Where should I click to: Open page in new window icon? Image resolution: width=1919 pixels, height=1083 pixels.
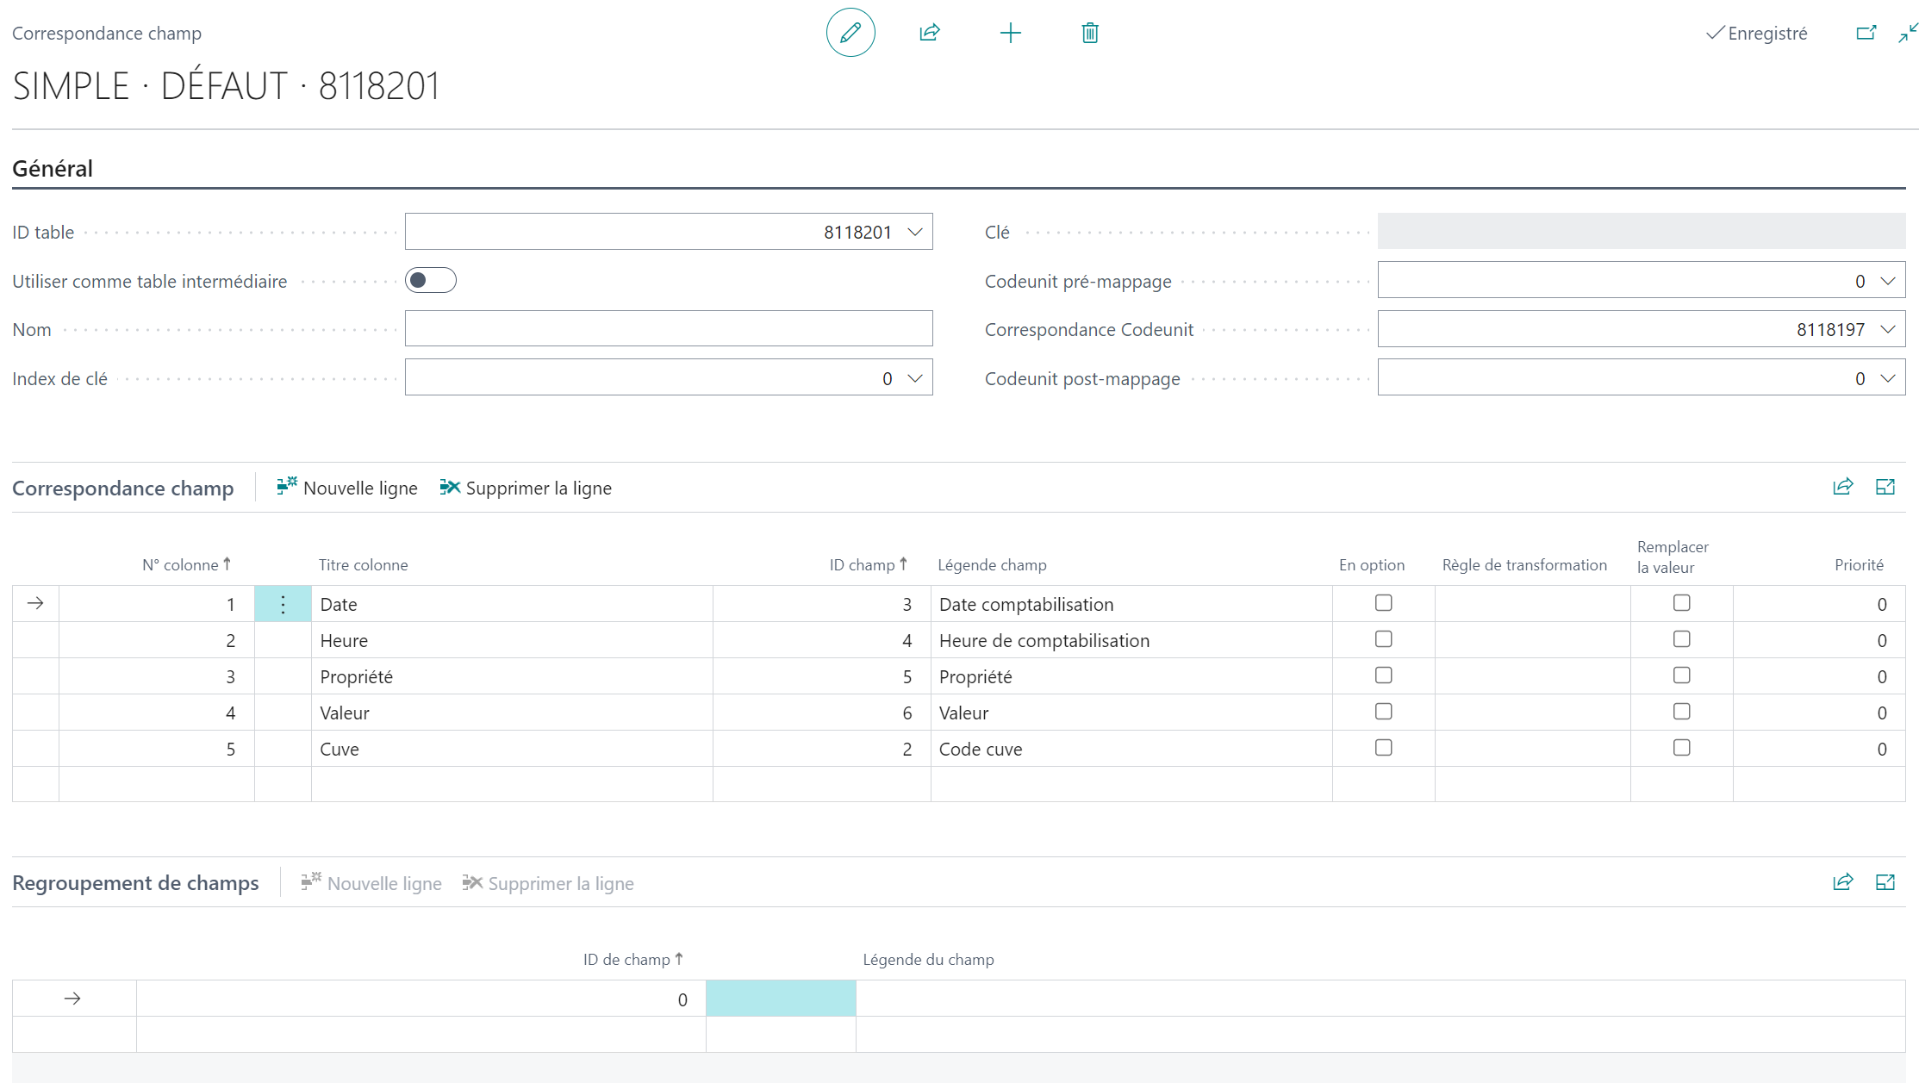click(x=1866, y=33)
